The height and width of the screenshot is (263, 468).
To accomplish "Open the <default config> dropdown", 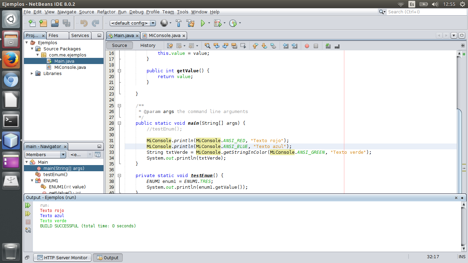I will click(x=132, y=23).
